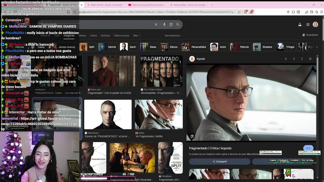Click the sidebar panel toolbar icon
The width and height of the screenshot is (324, 182).
point(298,12)
